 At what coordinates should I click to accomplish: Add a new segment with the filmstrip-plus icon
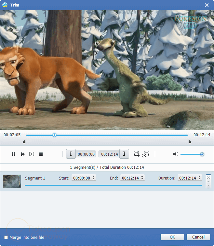pyautogui.click(x=137, y=154)
